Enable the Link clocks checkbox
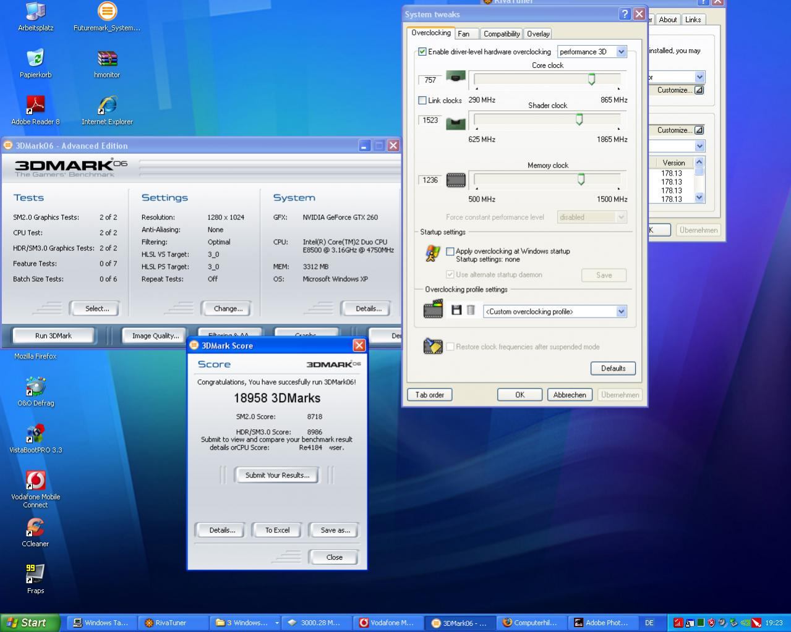 [422, 100]
